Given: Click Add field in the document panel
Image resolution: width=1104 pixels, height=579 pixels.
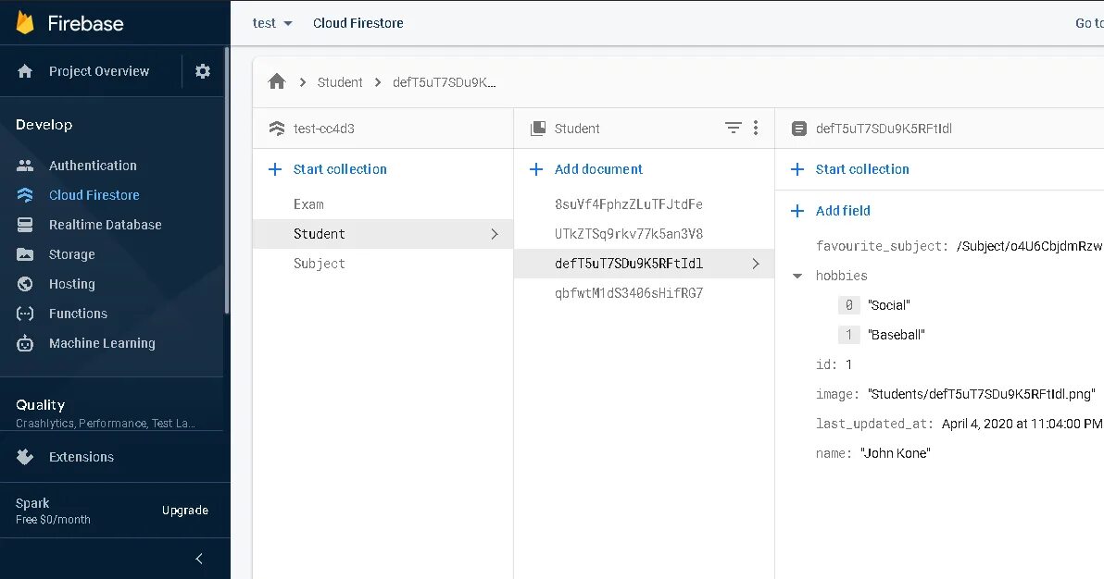Looking at the screenshot, I should (842, 211).
